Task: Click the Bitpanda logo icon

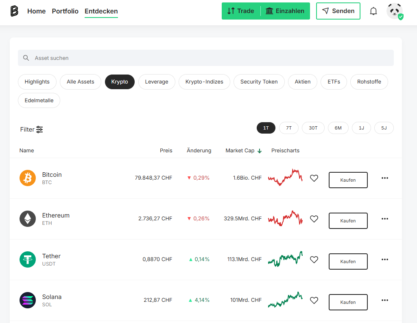Action: coord(14,11)
